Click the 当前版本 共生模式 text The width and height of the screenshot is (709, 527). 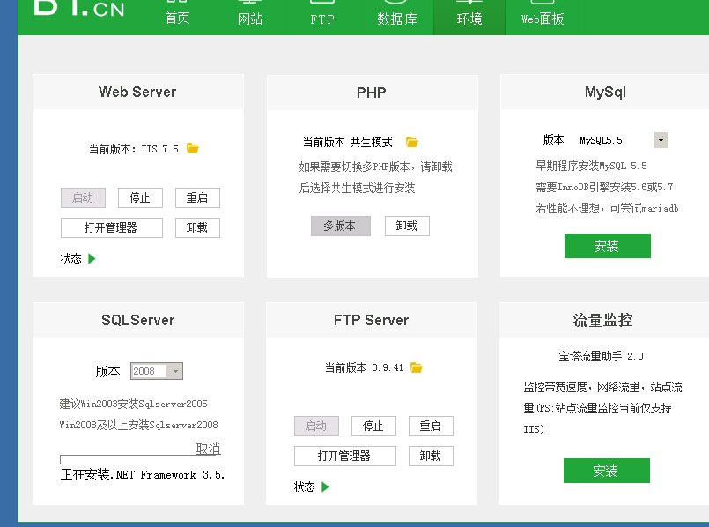click(348, 143)
